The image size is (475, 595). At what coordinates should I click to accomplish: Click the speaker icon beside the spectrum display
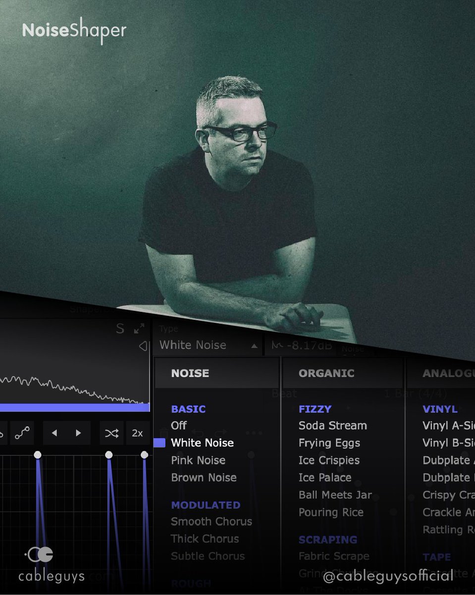(143, 346)
